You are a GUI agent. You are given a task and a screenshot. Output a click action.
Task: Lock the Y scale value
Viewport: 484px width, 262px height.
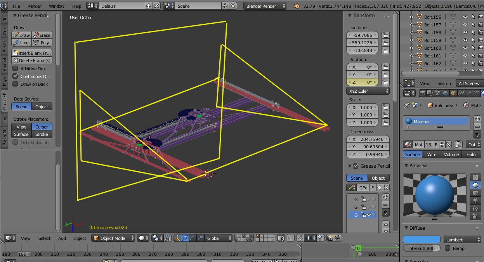[x=385, y=115]
